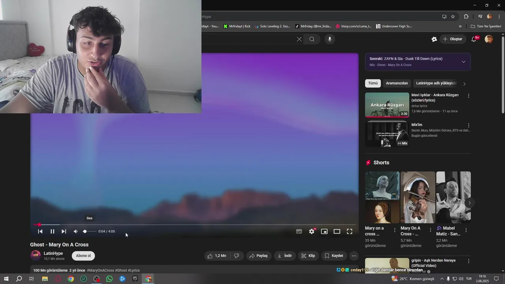The width and height of the screenshot is (505, 284).
Task: Dislike the video with thumbs-down
Action: click(237, 256)
